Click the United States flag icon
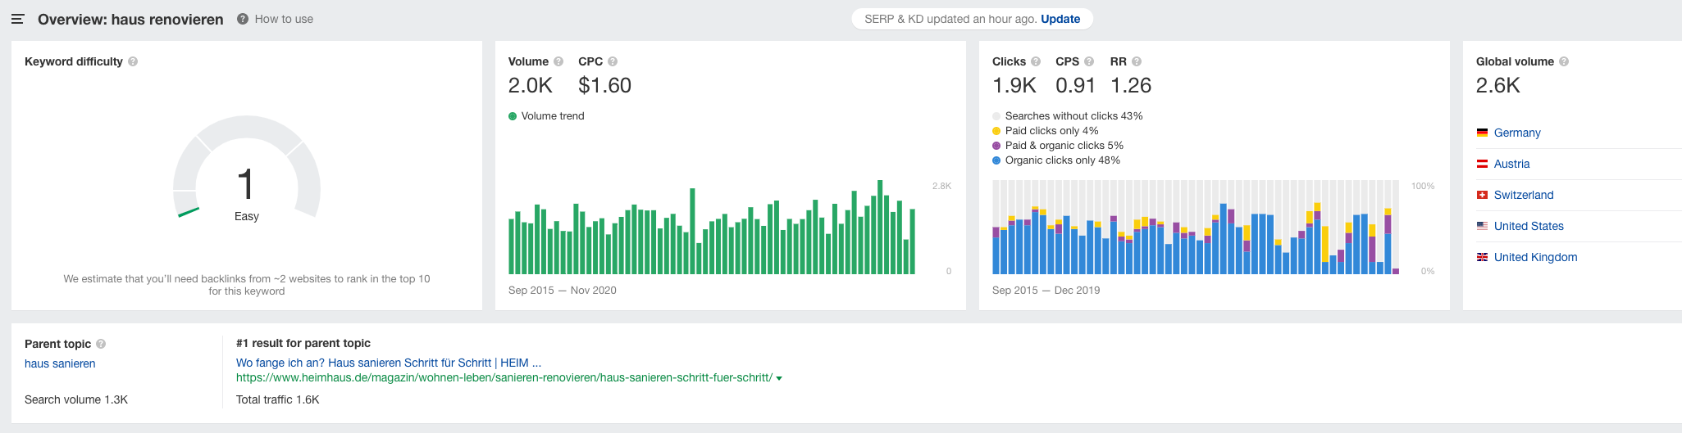 pyautogui.click(x=1482, y=226)
